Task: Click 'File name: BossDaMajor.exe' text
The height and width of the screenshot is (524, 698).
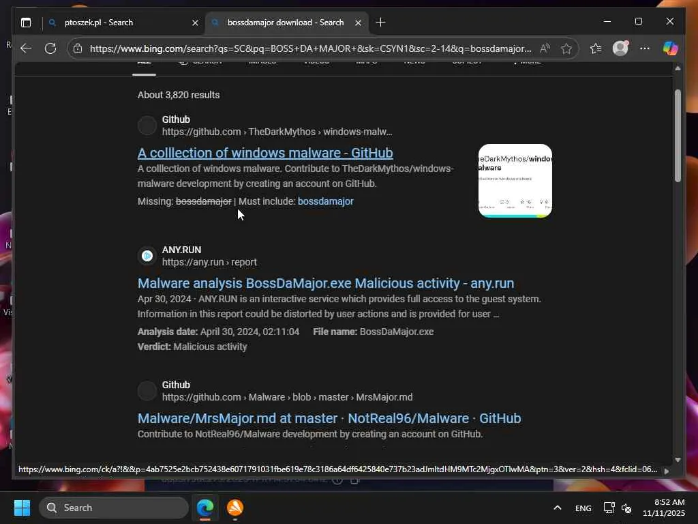Action: click(x=373, y=332)
